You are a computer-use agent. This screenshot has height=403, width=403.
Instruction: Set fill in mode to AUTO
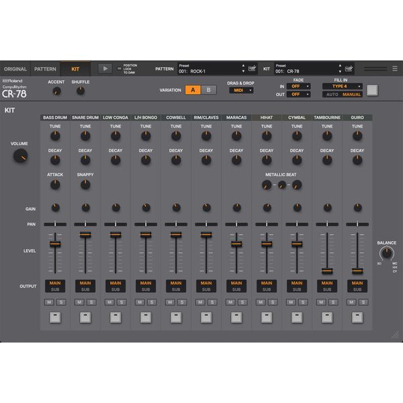pyautogui.click(x=332, y=94)
